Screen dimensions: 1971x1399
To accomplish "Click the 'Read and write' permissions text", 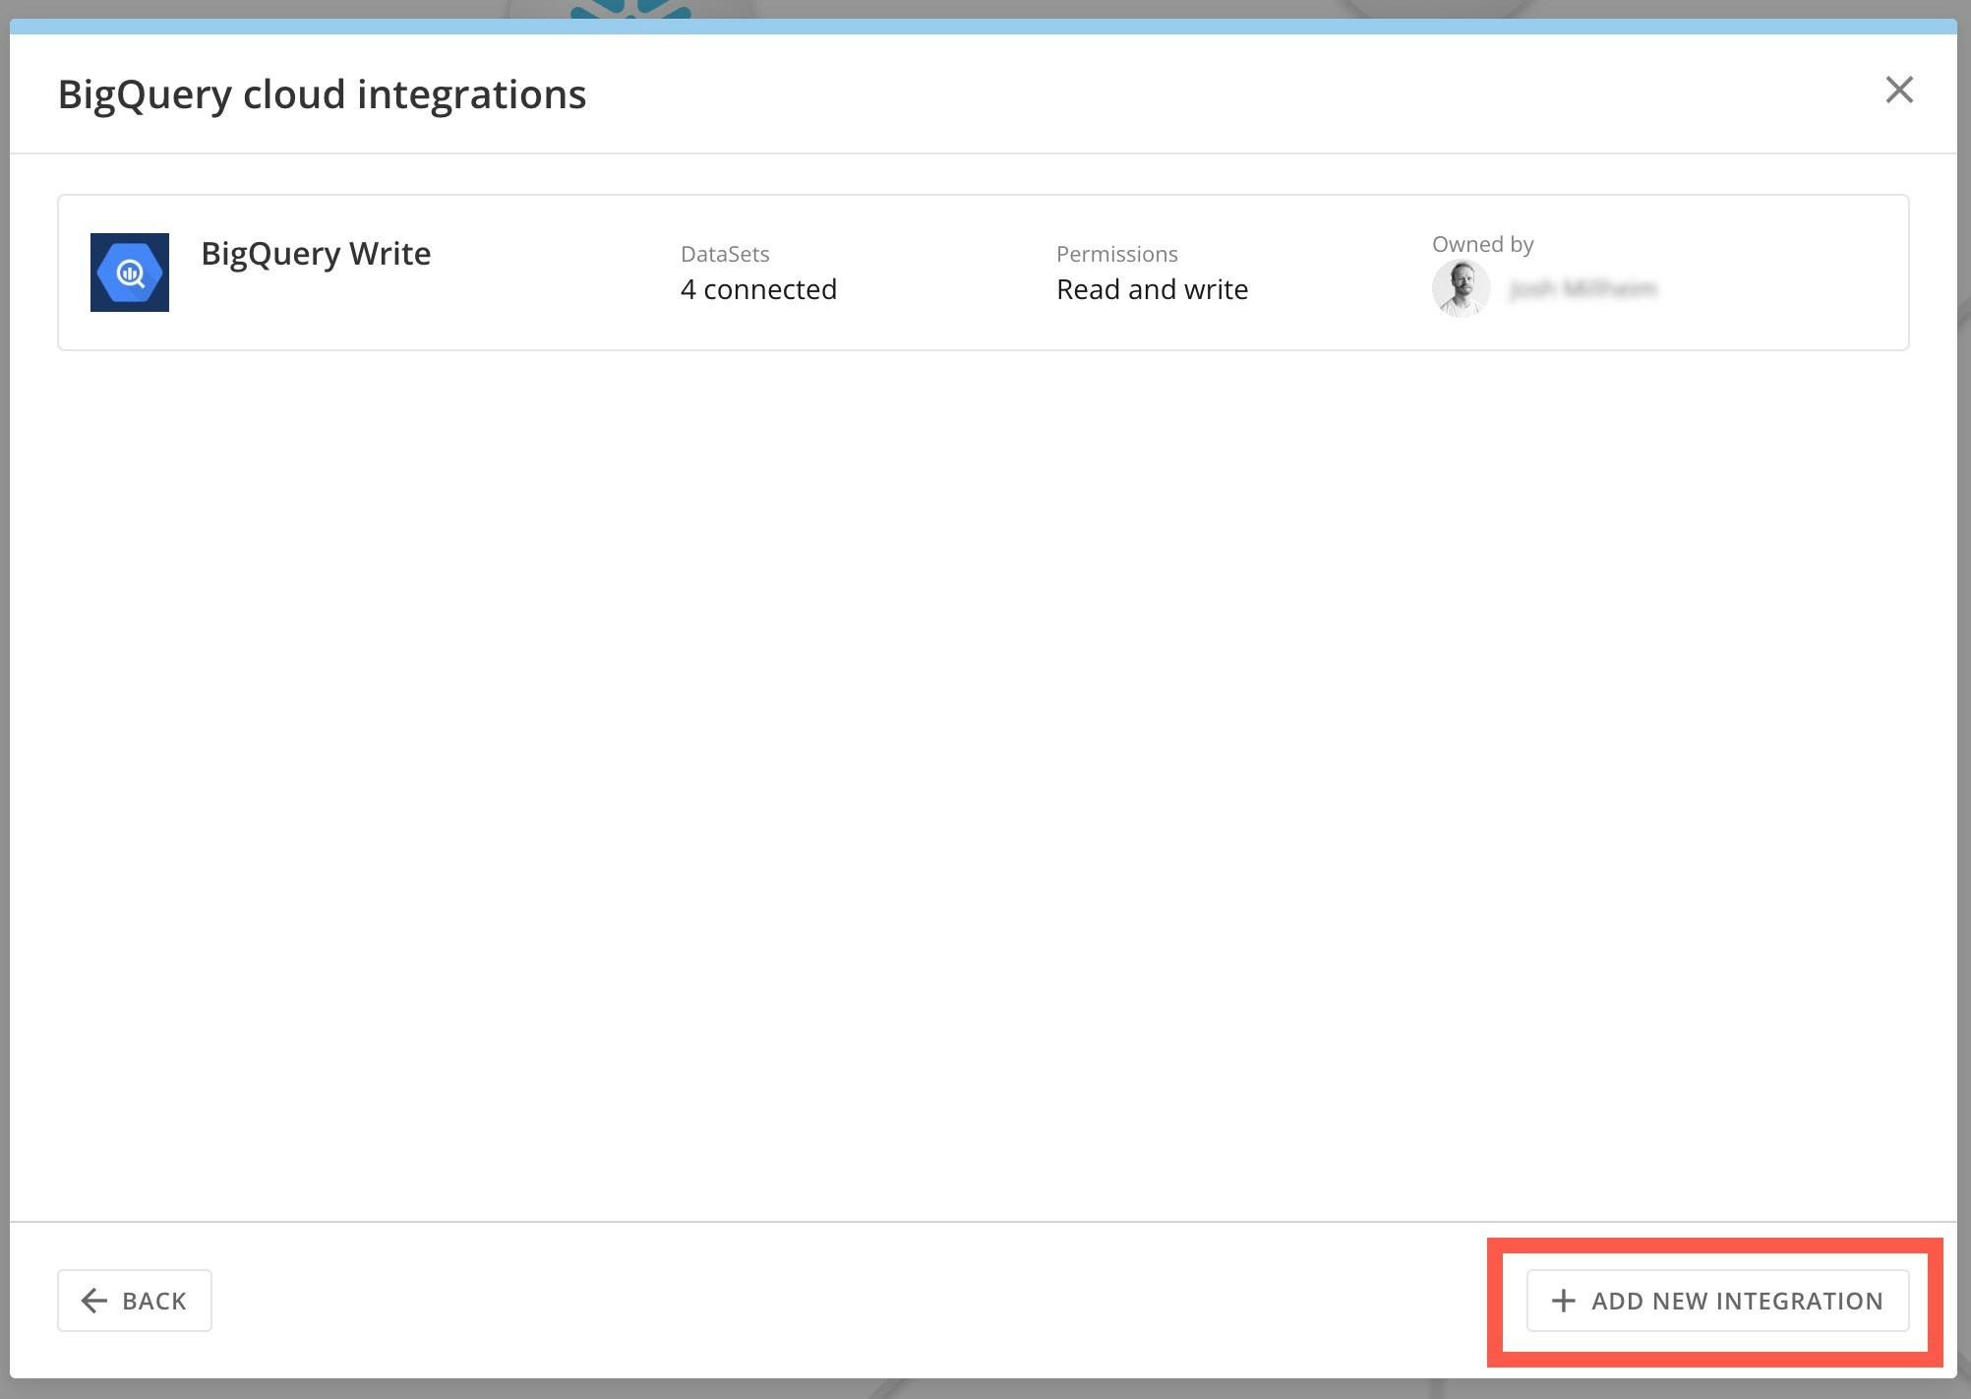I will coord(1152,288).
